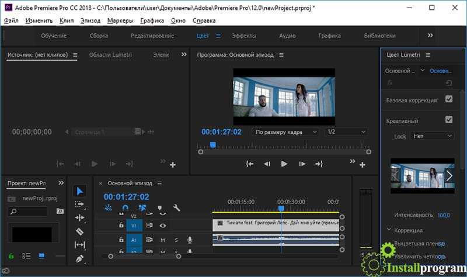Image resolution: width=467 pixels, height=277 pixels.
Task: Open Timeline display settings wrench
Action: pos(176,208)
